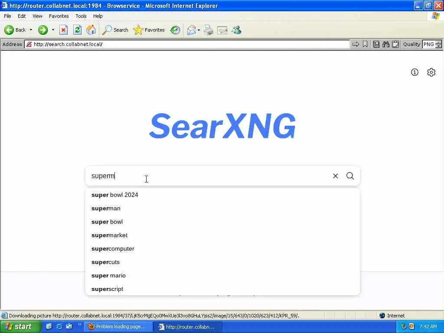The height and width of the screenshot is (333, 444).
Task: Select suggestion 'super bowl 2024'
Action: [222, 195]
